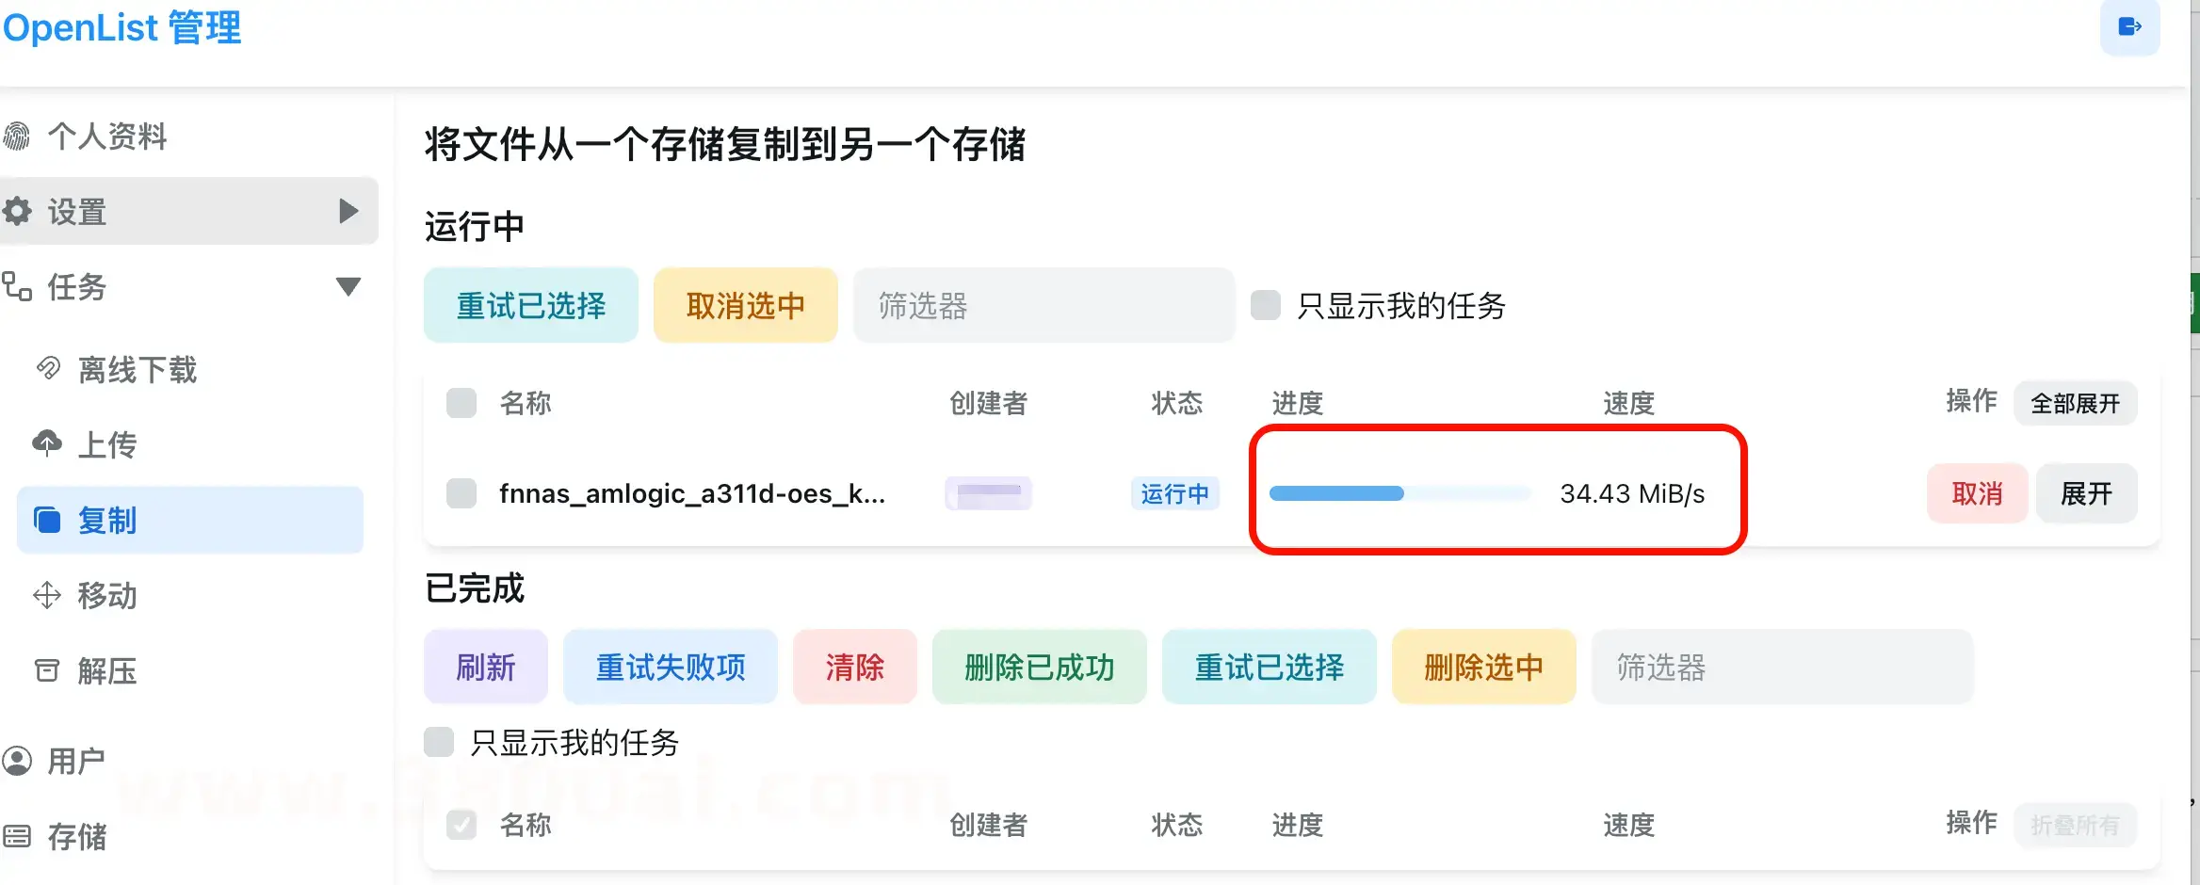
Task: Expand the 设置 settings submenu arrow
Action: pos(349,210)
